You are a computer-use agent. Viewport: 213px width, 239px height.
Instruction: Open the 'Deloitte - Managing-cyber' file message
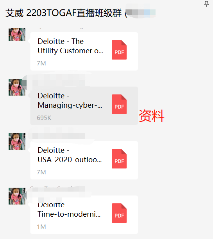coord(84,106)
